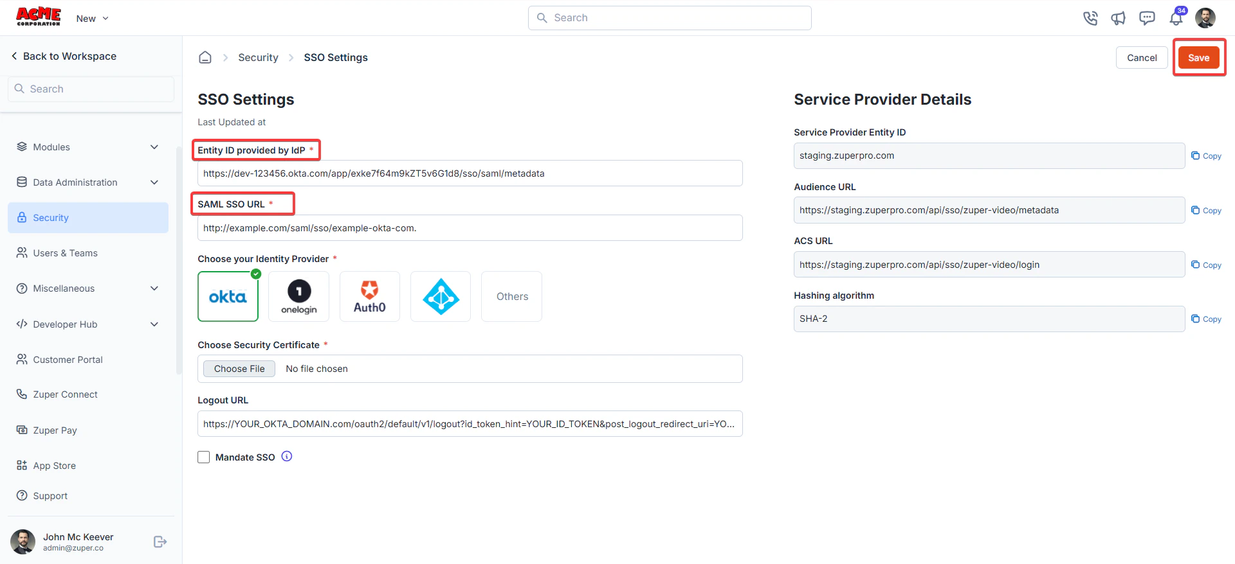Open the notifications bell icon
The width and height of the screenshot is (1235, 564).
point(1176,18)
